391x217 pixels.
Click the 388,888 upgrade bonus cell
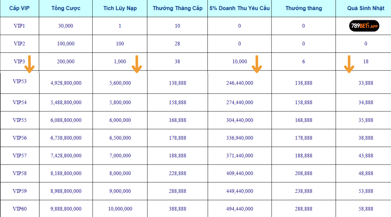click(177, 209)
